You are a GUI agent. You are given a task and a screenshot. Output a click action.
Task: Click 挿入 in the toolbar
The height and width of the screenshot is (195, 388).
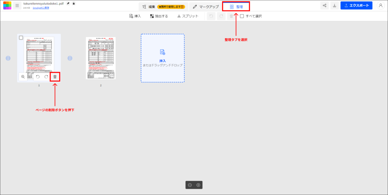(135, 16)
